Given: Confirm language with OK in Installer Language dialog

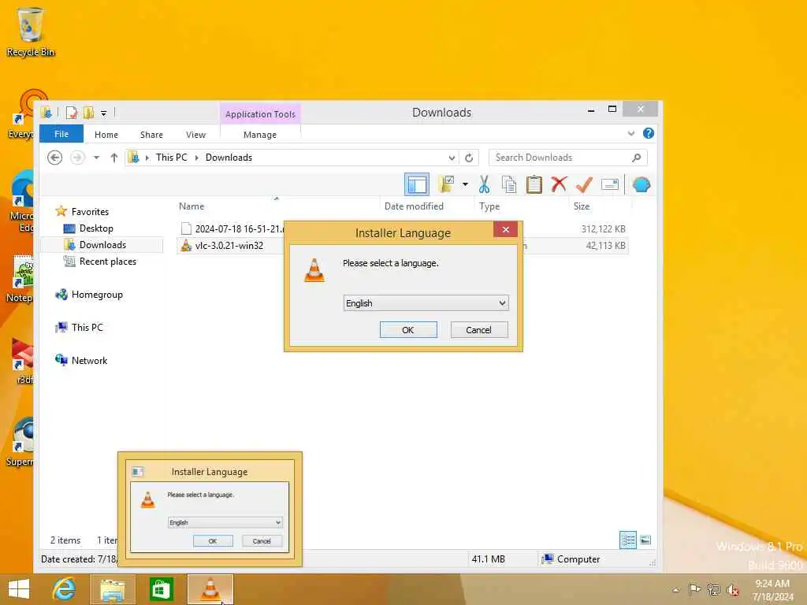Looking at the screenshot, I should (x=408, y=330).
